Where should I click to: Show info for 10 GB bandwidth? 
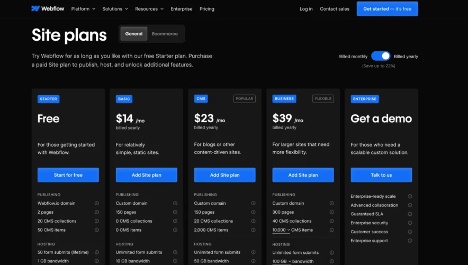click(x=175, y=261)
